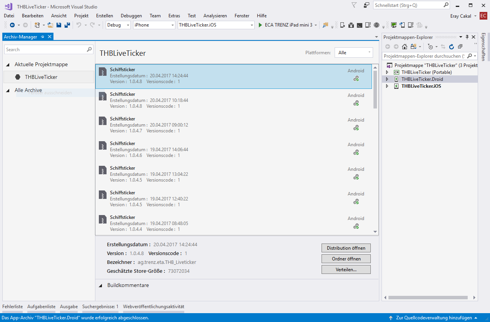Click the Verteilen... button
The image size is (490, 322).
pos(346,270)
